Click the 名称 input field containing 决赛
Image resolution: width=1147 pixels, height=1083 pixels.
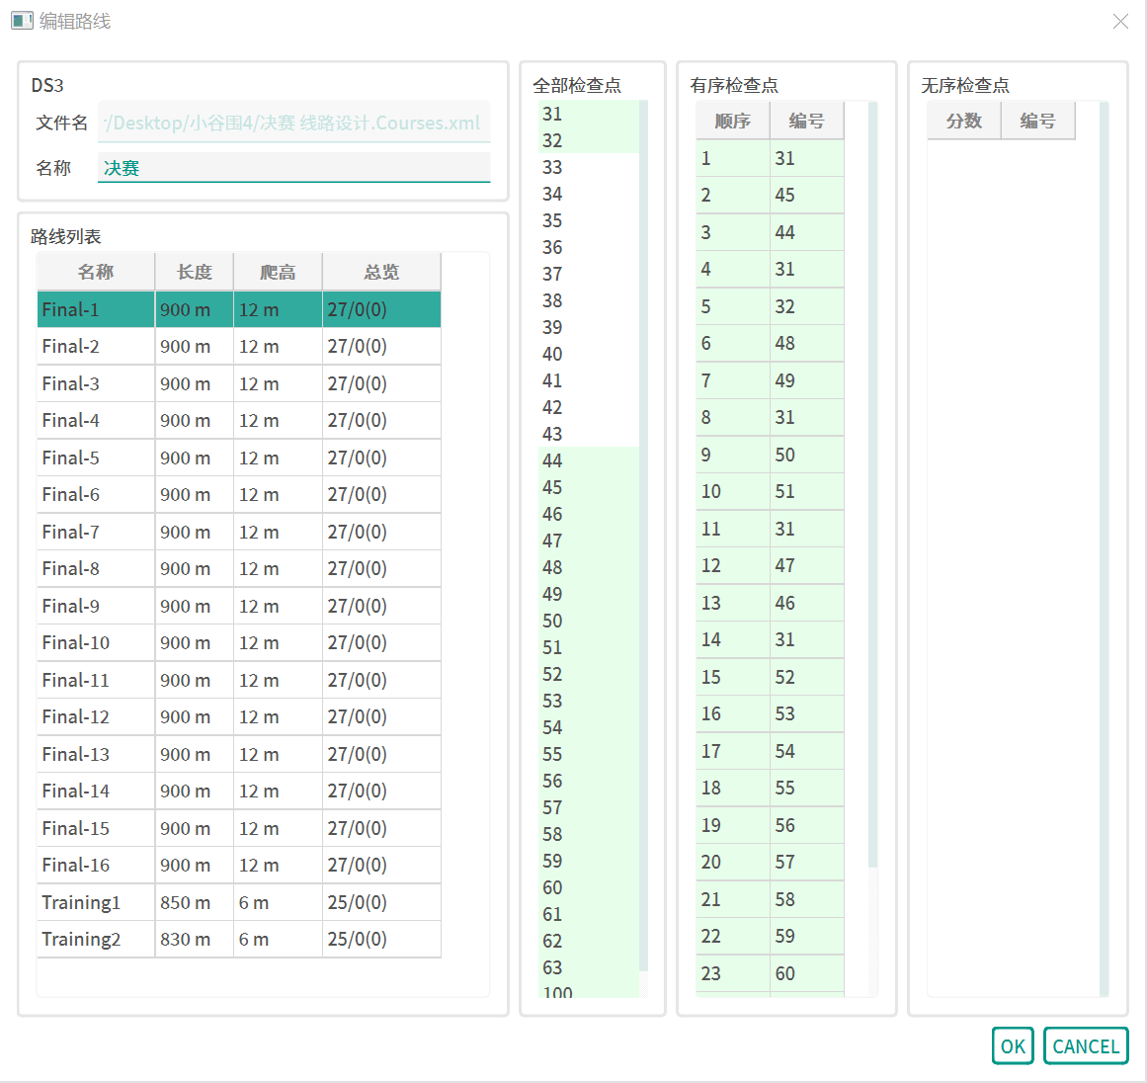(x=293, y=168)
